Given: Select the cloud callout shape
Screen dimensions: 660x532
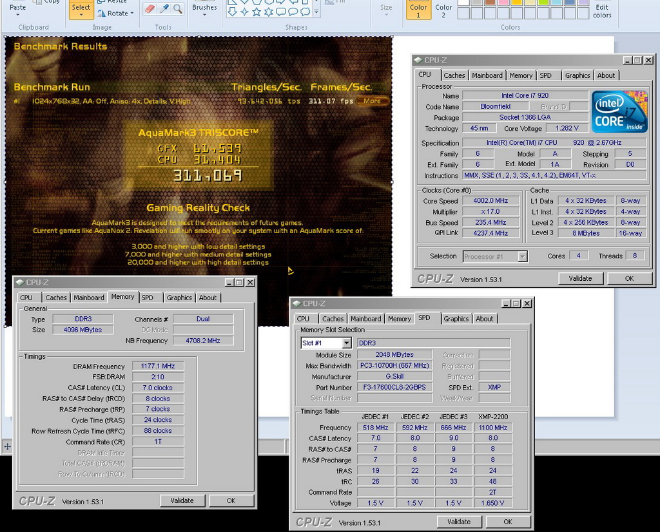Looking at the screenshot, I should pyautogui.click(x=305, y=12).
